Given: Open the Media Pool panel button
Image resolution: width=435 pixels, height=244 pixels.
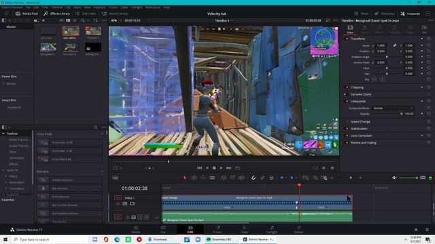Looking at the screenshot, I should pos(27,14).
